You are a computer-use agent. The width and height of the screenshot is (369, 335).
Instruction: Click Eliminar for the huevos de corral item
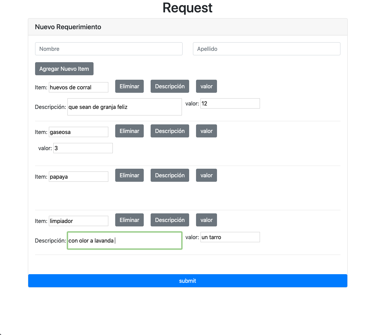(x=129, y=86)
